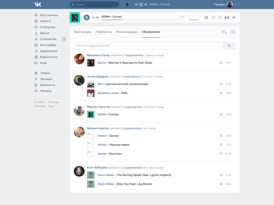This screenshot has width=274, height=205.
Task: Click the Поиск по аудиозаписям field
Action: point(148,46)
